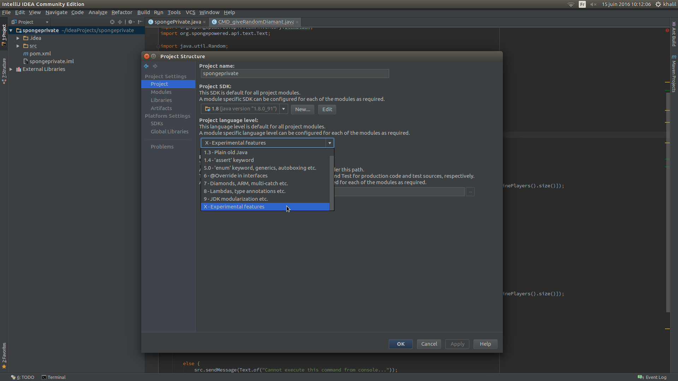Click OK in Project Structure dialog
678x381 pixels.
pos(400,344)
